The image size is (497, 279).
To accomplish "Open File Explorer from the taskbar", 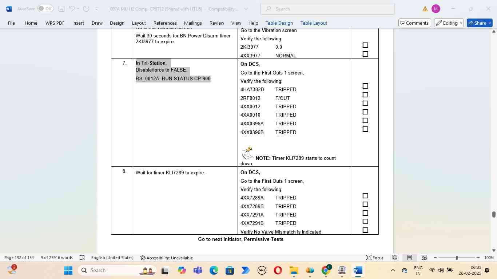I will point(294,270).
